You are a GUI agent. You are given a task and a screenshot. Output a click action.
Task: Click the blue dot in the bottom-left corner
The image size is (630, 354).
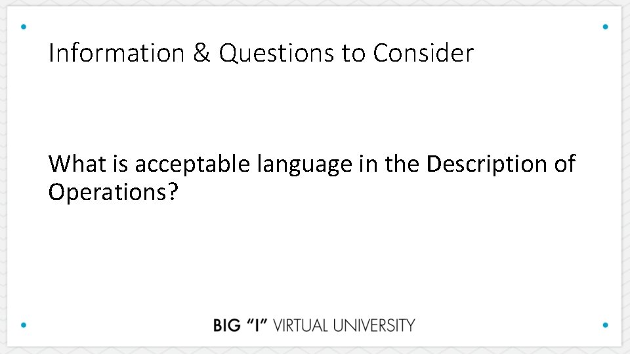pyautogui.click(x=24, y=324)
